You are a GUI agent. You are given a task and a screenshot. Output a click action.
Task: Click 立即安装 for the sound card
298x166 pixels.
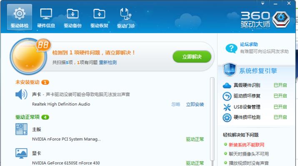(195, 104)
